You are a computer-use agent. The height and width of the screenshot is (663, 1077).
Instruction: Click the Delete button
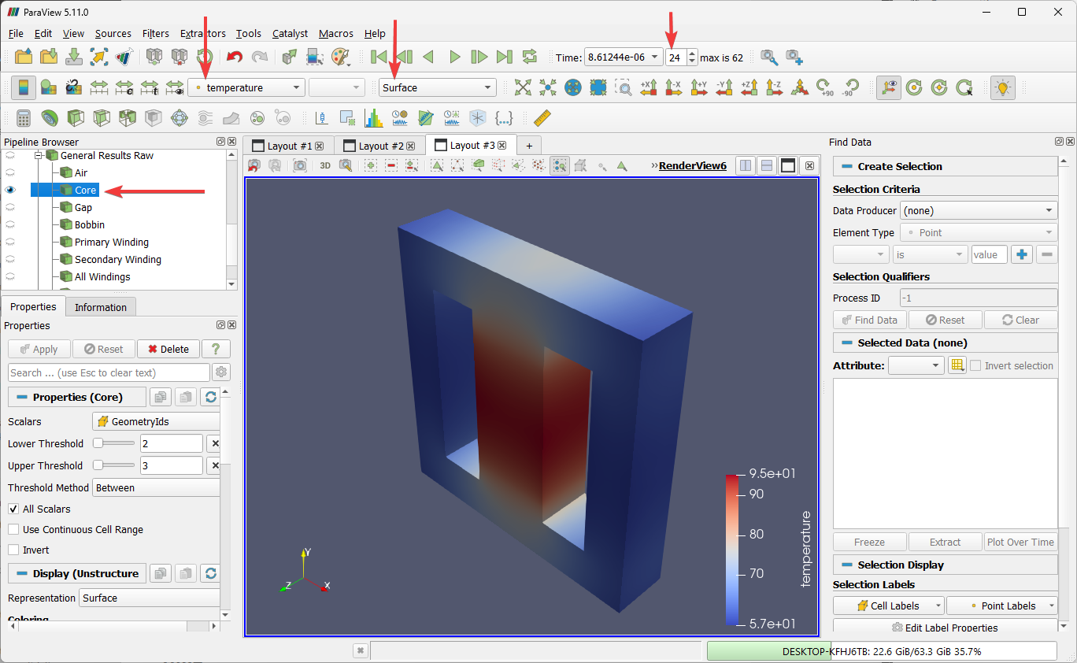pos(168,349)
